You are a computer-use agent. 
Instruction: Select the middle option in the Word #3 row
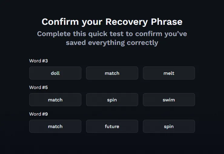click(x=112, y=73)
